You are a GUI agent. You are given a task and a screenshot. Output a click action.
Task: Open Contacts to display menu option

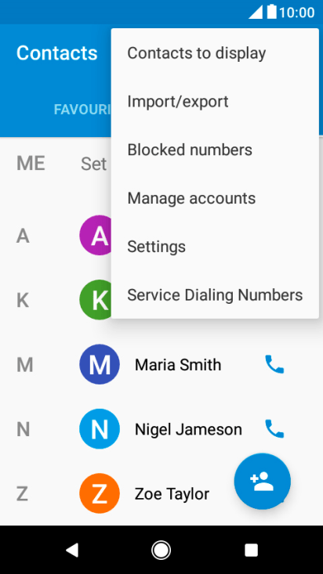click(215, 52)
